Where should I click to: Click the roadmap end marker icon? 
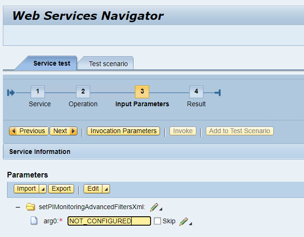[217, 93]
